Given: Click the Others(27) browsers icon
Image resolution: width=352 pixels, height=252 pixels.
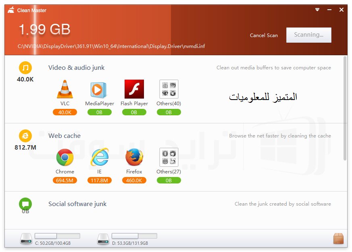Looking at the screenshot, I should 169,157.
